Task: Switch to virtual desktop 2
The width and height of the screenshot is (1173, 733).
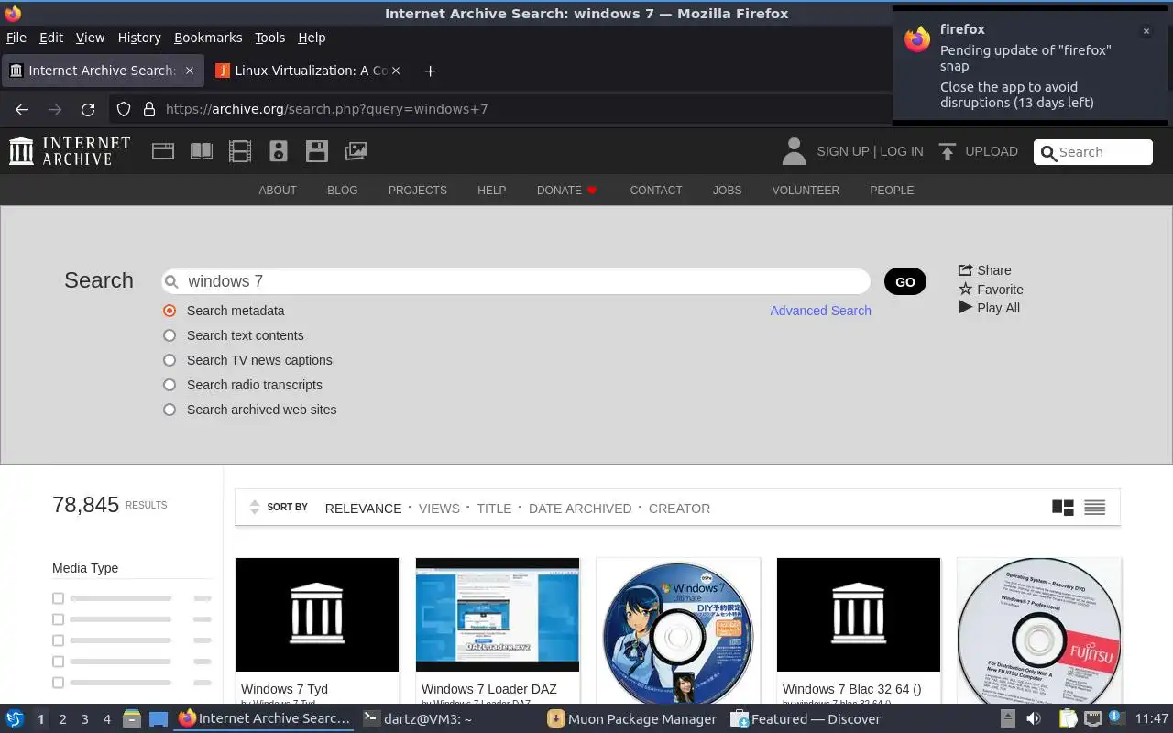Action: [62, 719]
